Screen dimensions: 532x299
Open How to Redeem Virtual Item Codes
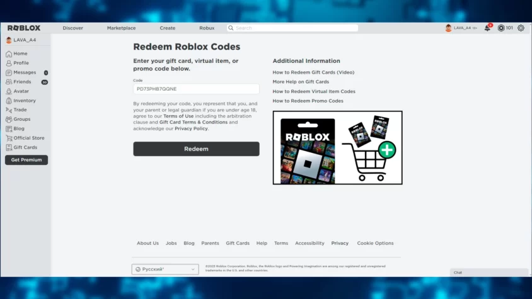point(314,91)
